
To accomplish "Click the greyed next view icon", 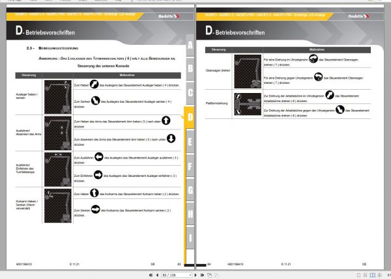I will tap(217, 275).
